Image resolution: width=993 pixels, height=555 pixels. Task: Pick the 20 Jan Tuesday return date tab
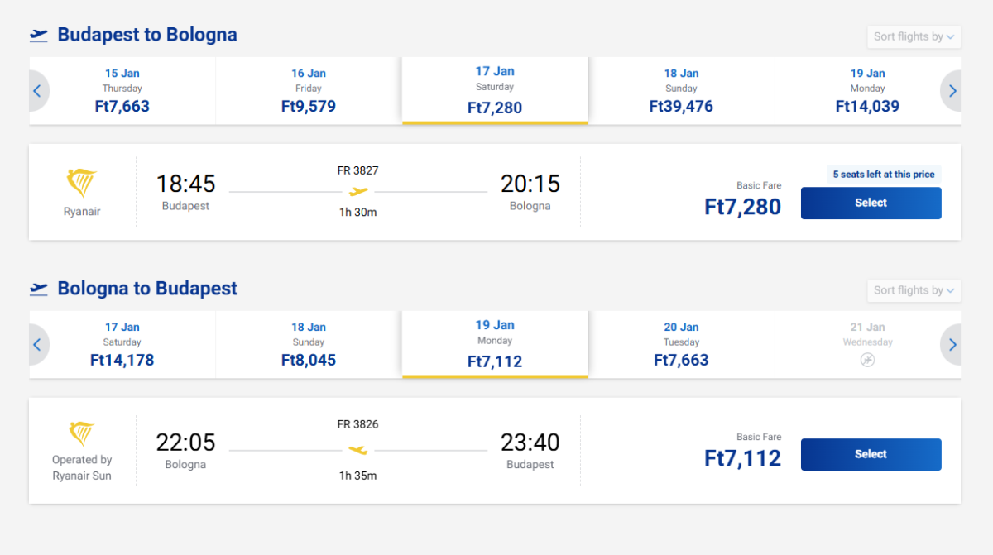pos(681,345)
